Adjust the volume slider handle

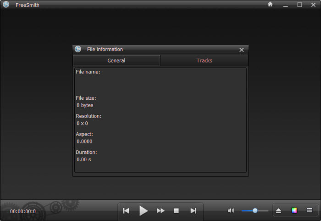click(255, 210)
